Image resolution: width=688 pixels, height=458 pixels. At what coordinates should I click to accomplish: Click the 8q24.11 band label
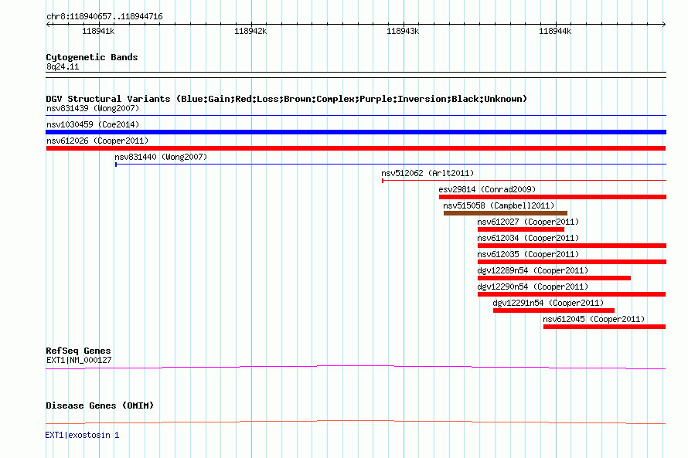(x=62, y=67)
